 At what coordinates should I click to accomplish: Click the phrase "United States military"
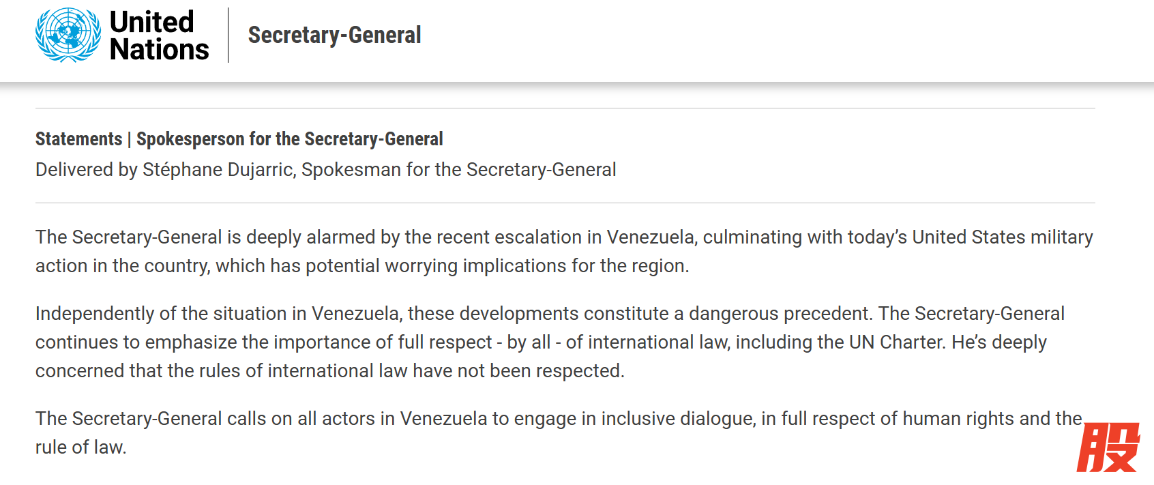1002,237
